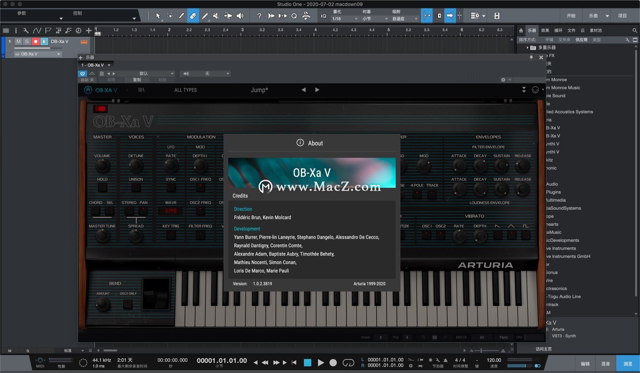Select the Range tool
Viewport: 640px width, 373px height.
(x=170, y=16)
